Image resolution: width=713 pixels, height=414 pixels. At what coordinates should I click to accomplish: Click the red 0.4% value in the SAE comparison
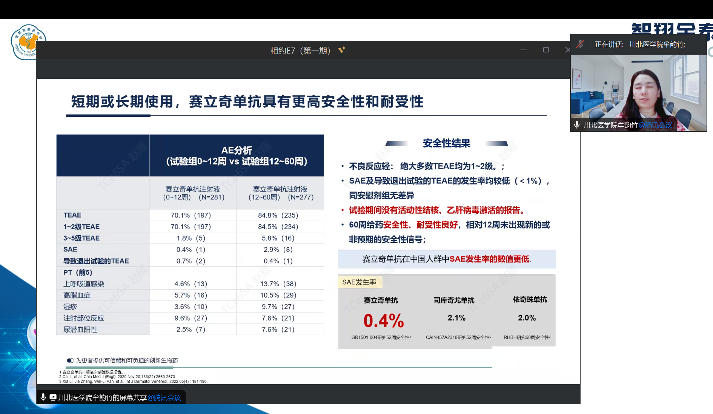(x=383, y=321)
